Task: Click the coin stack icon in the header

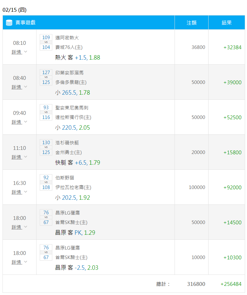Action: tap(9, 23)
